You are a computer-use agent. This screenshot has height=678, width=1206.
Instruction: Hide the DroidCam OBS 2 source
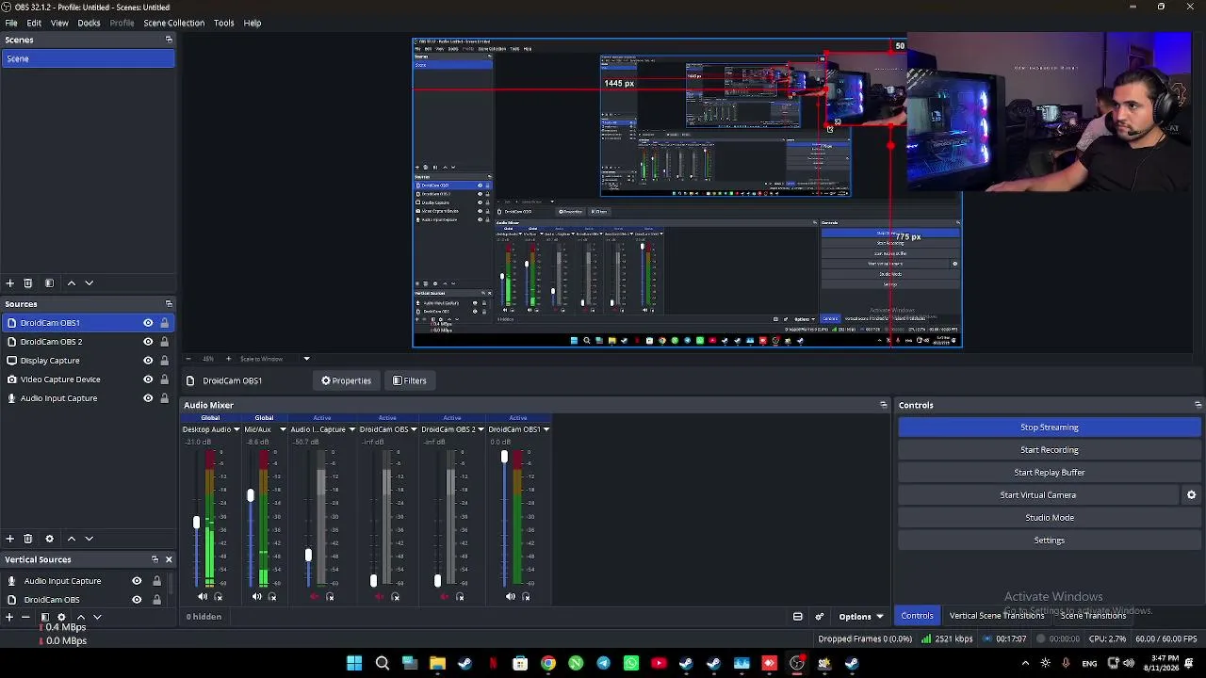pyautogui.click(x=148, y=342)
